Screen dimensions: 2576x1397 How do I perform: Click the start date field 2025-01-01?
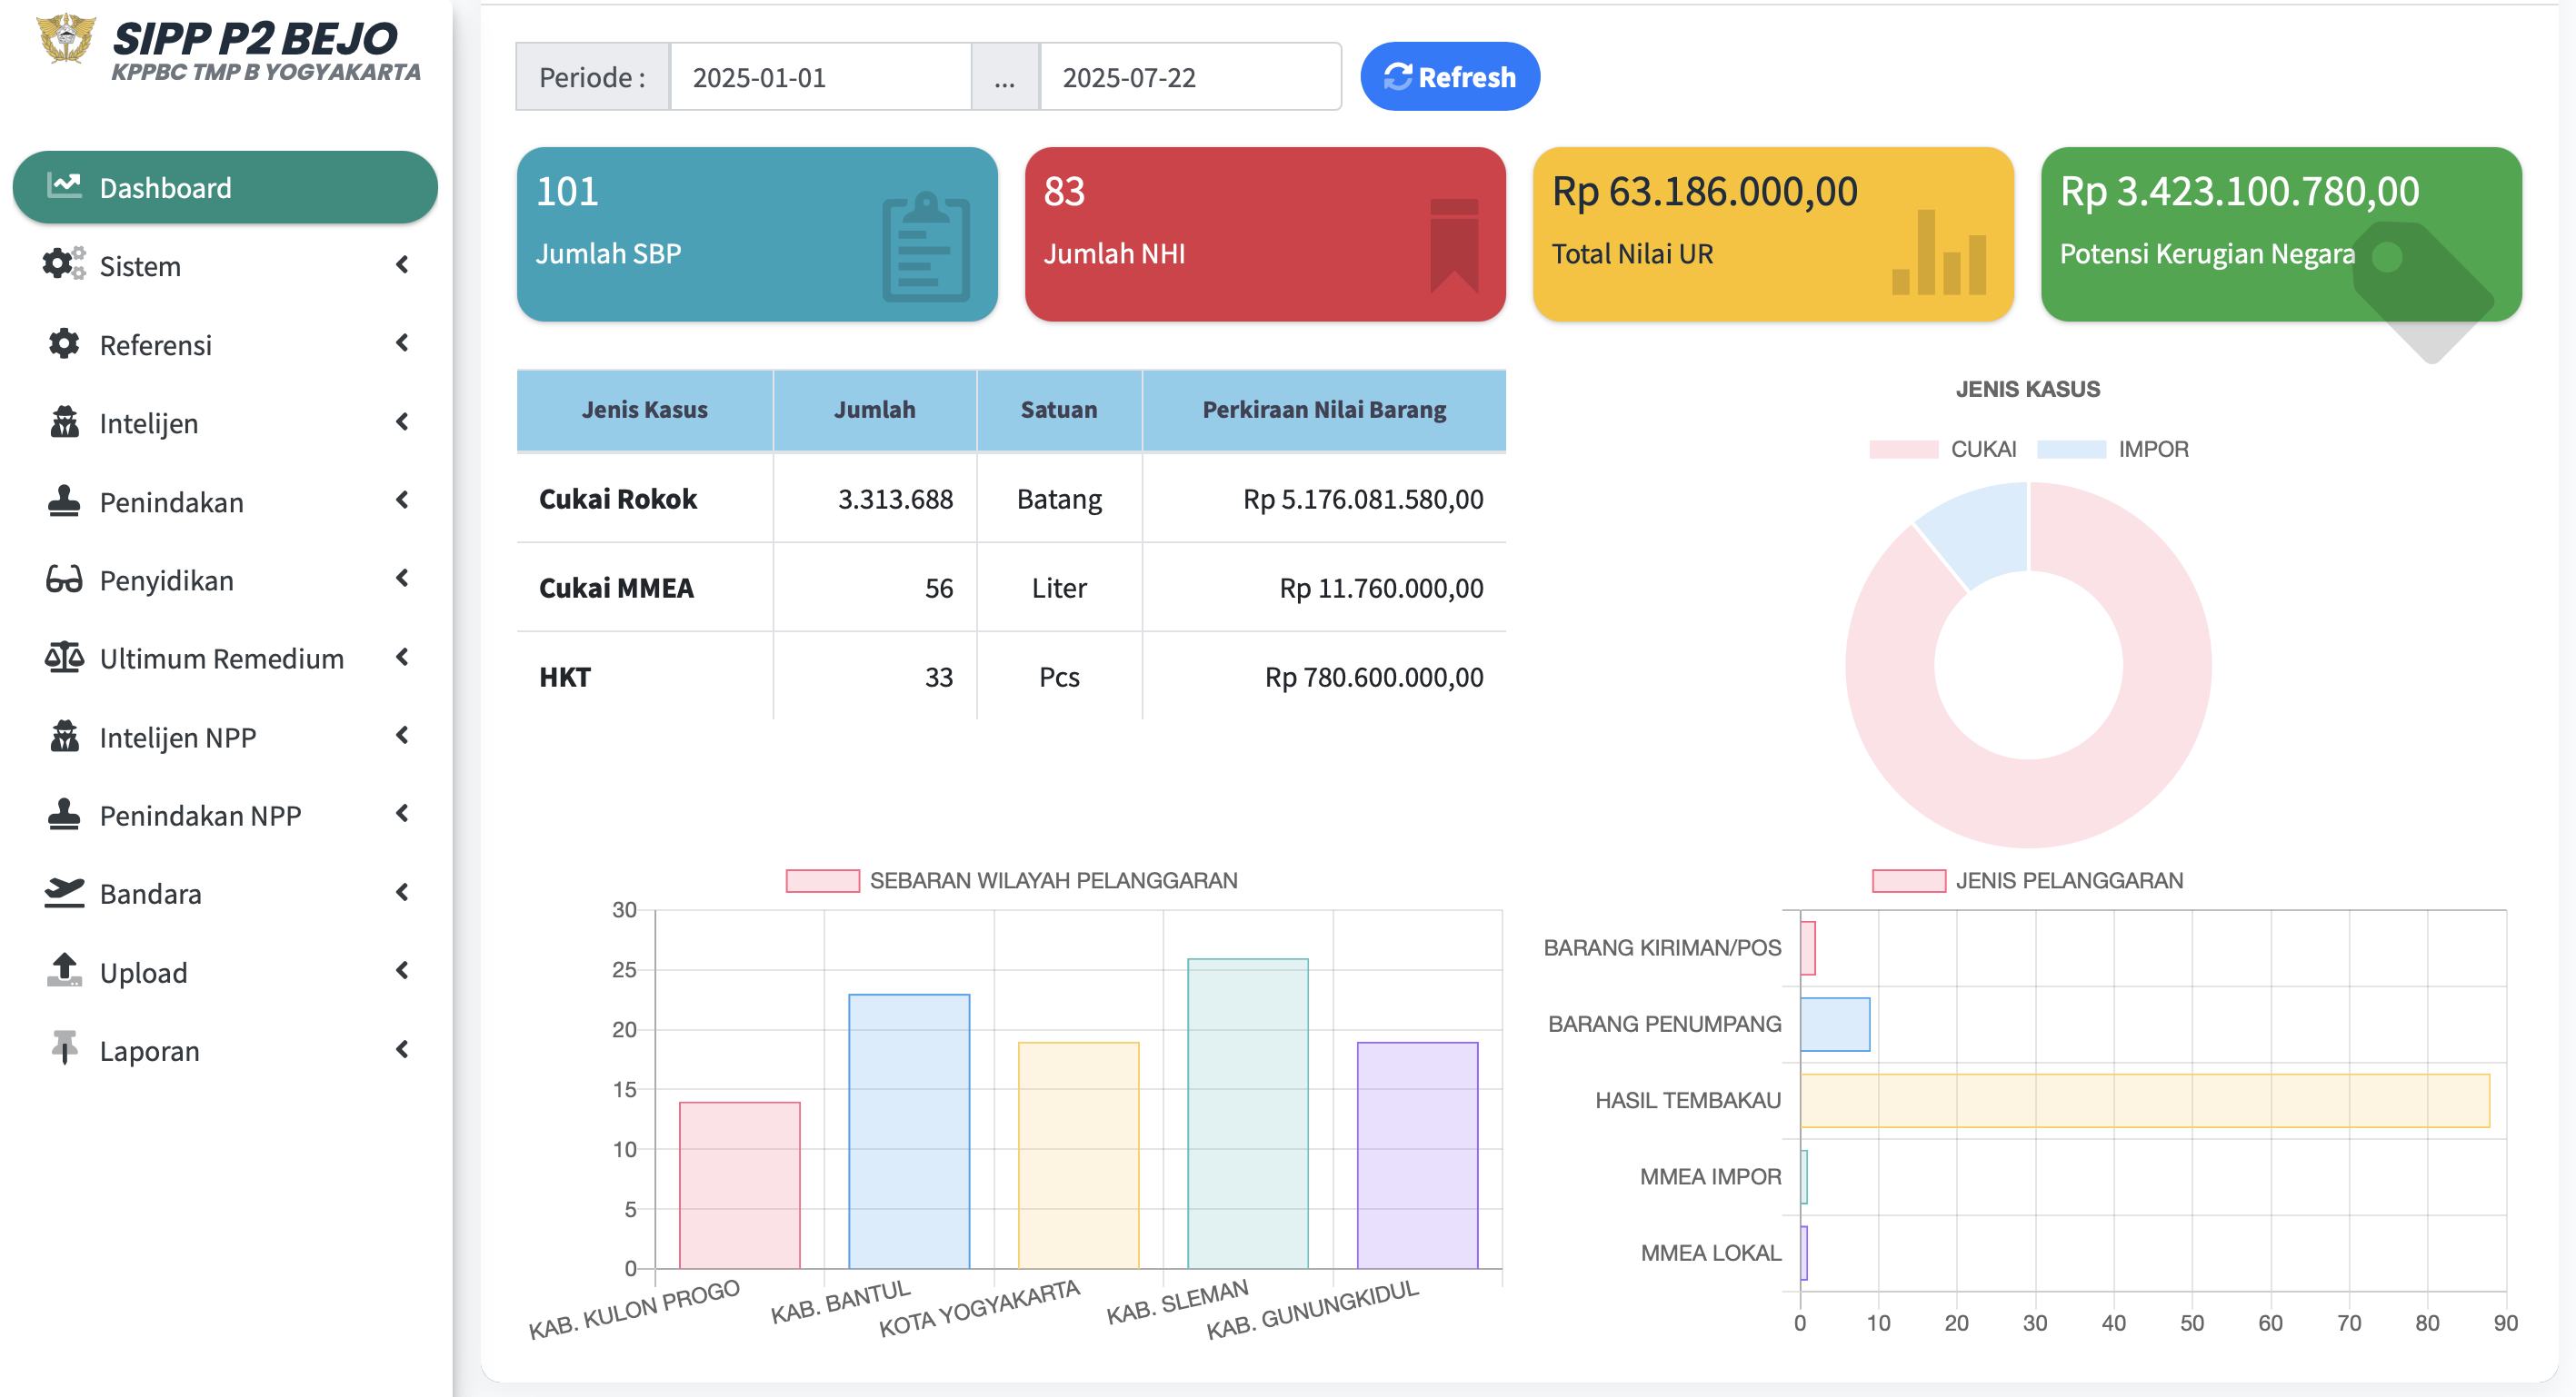[819, 77]
